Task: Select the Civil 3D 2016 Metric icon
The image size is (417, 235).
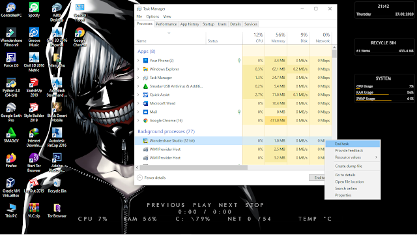Action: (34, 63)
